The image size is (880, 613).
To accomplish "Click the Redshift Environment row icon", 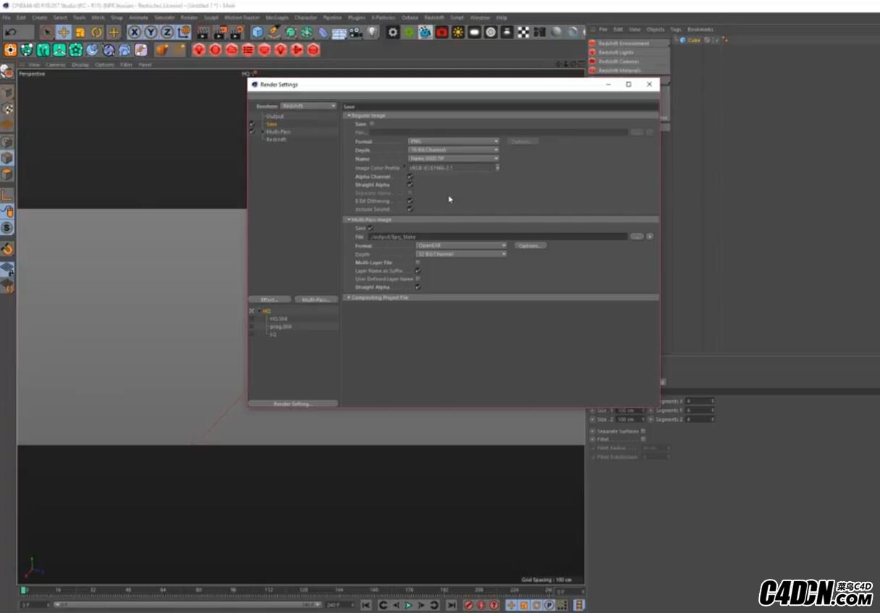I will pos(592,43).
